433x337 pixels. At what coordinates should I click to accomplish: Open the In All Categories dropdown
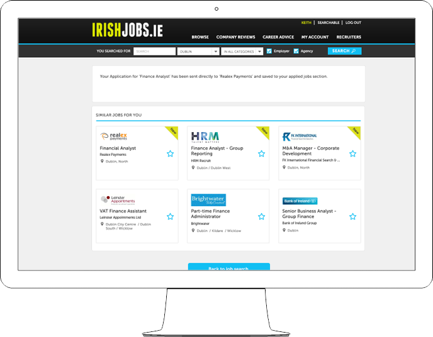242,51
